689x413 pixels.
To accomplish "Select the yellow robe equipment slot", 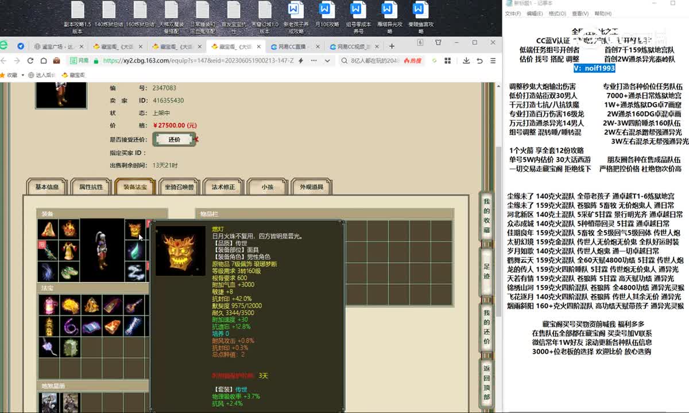I will [69, 250].
